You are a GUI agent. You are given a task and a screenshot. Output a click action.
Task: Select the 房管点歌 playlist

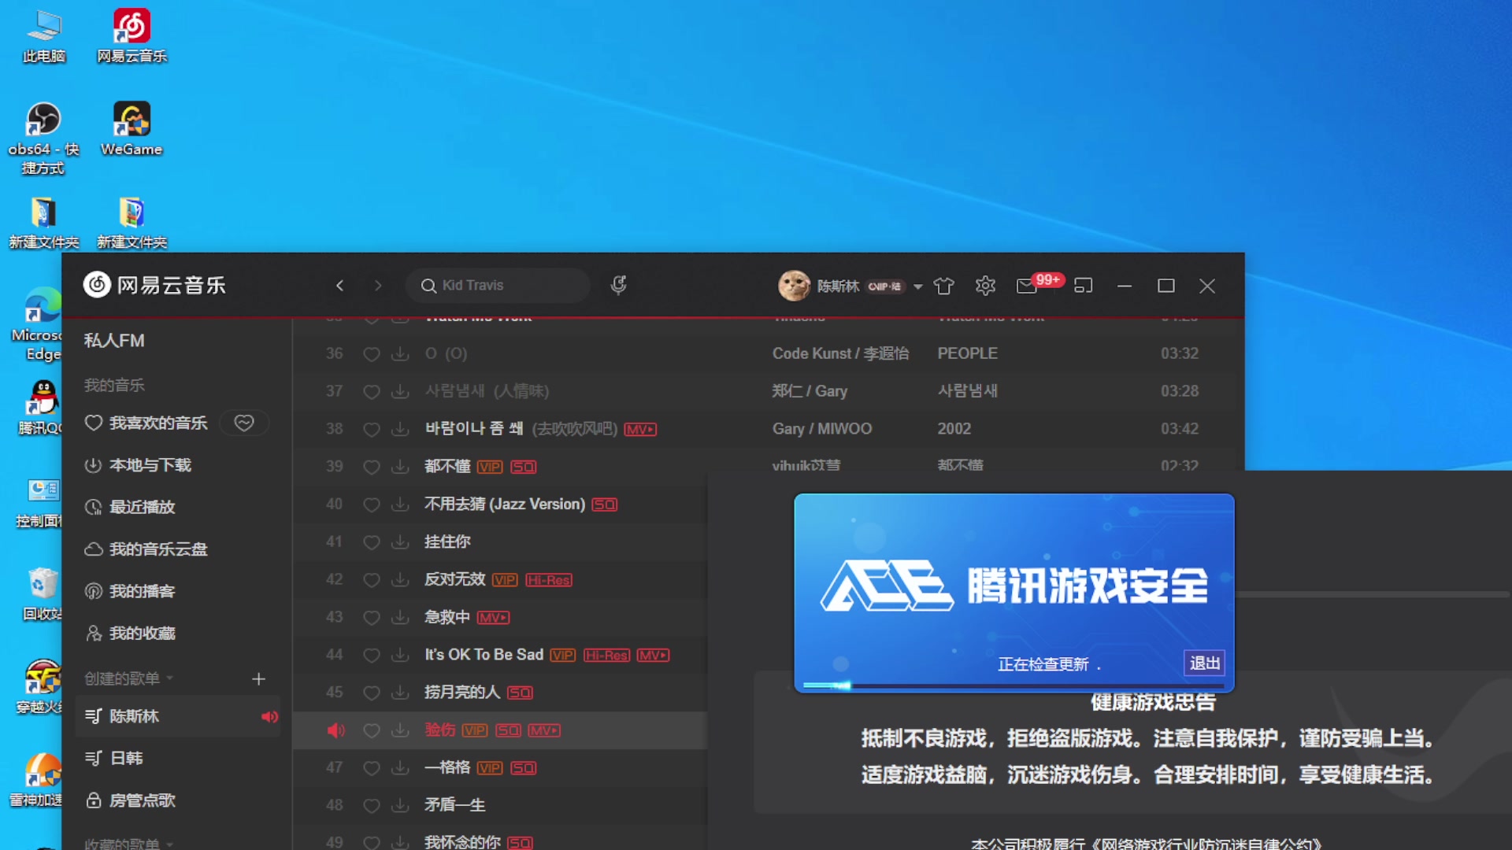tap(178, 800)
